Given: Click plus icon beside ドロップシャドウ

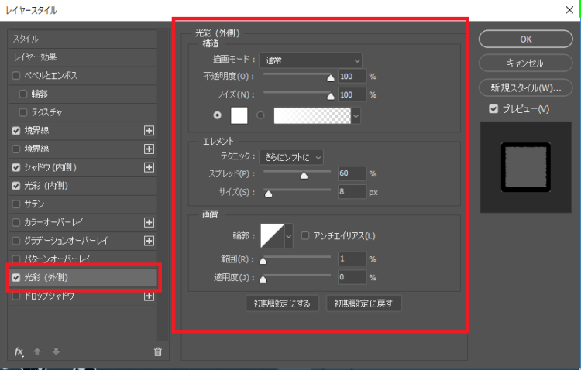Looking at the screenshot, I should (149, 296).
